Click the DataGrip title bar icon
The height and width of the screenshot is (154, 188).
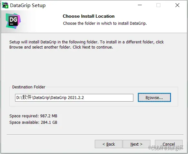click(5, 5)
